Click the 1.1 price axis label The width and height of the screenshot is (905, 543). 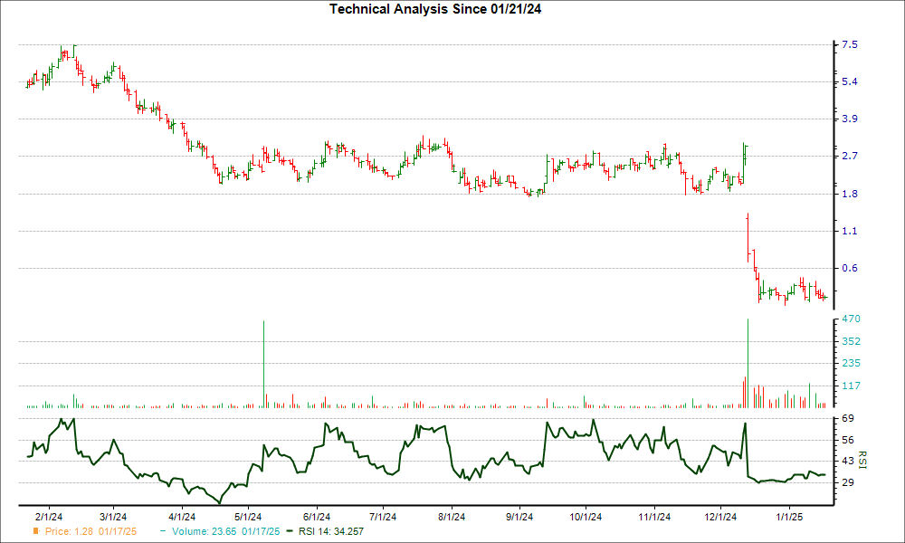[x=850, y=232]
